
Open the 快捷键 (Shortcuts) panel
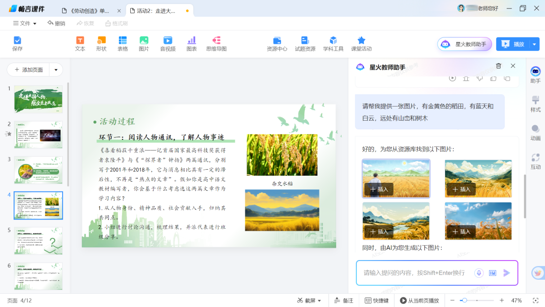(376, 299)
